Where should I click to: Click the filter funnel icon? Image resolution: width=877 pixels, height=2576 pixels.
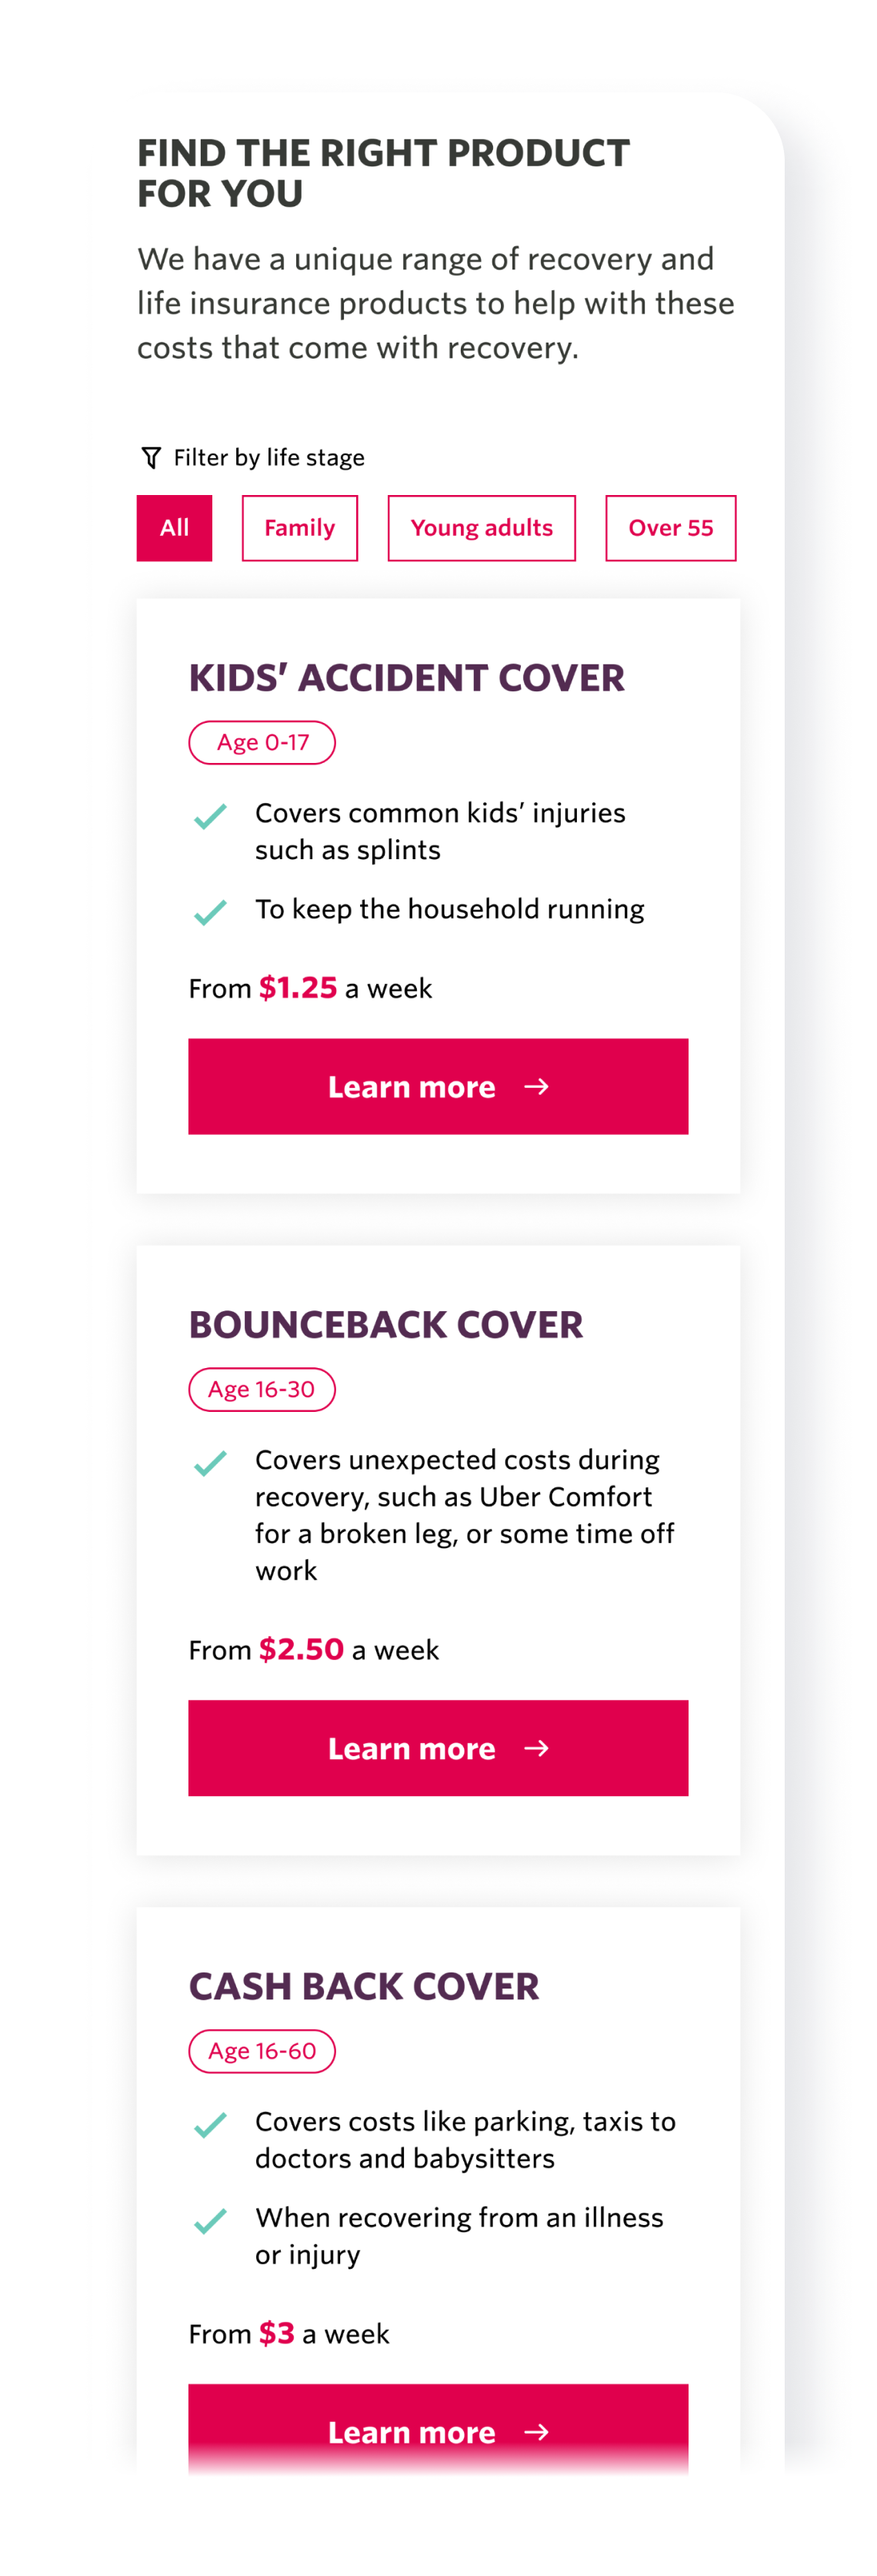tap(151, 457)
